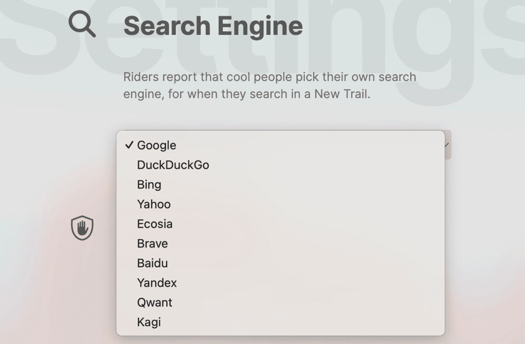525x344 pixels.
Task: Choose Baidu from the options
Action: 152,263
